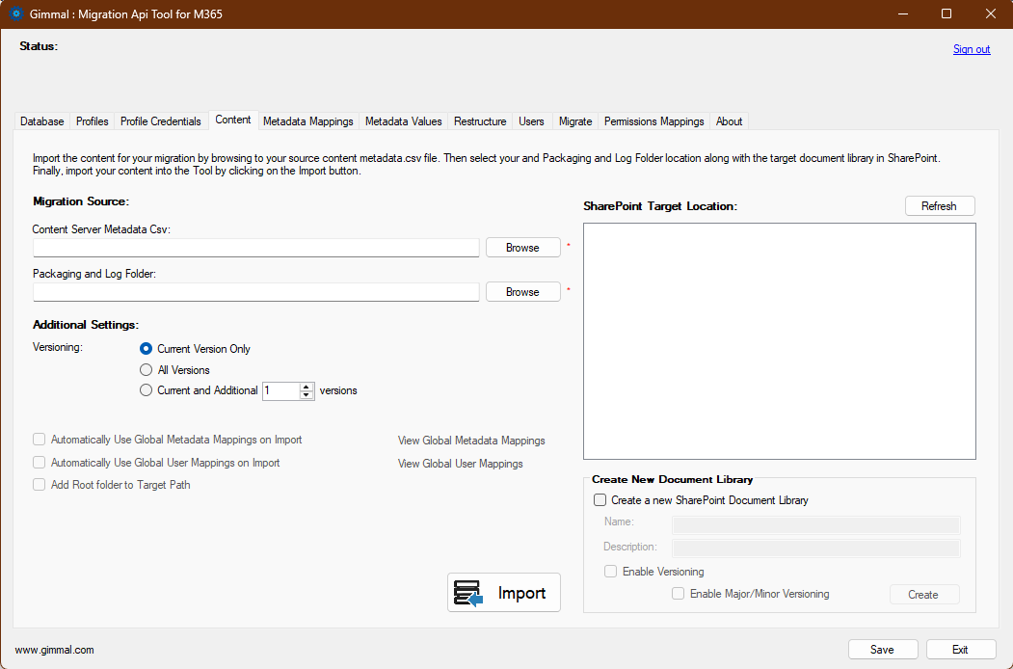Save the current settings
Screen dimensions: 1013x669
(882, 649)
